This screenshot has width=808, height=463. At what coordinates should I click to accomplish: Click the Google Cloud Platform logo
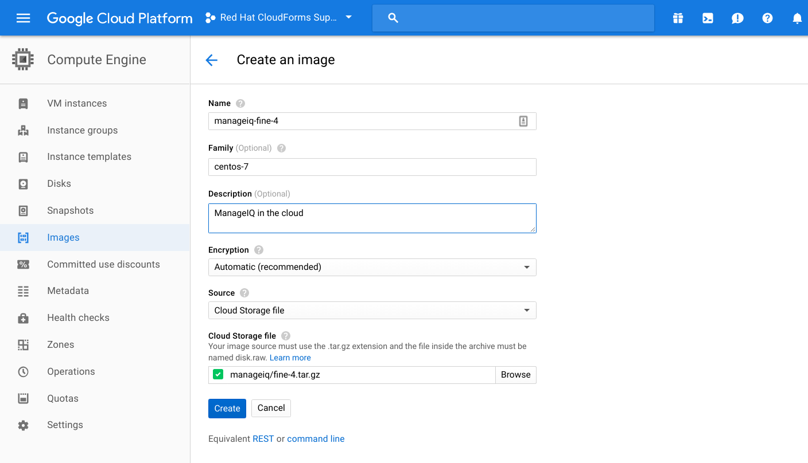pyautogui.click(x=120, y=18)
